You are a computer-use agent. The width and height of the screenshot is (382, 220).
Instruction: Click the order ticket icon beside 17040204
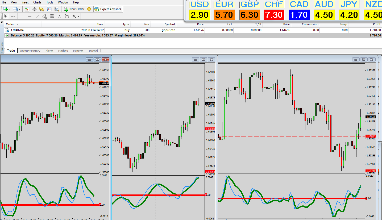[7, 30]
